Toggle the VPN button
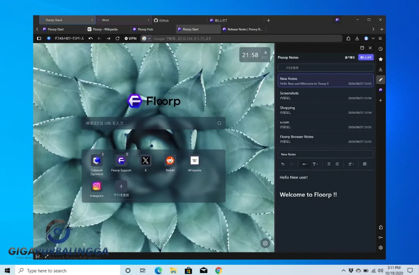Viewport: 419px width, 275px height. click(130, 39)
